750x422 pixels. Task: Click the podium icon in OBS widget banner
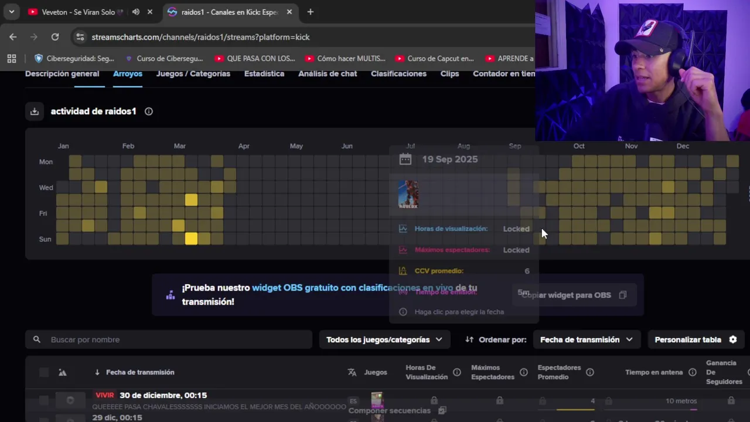171,295
